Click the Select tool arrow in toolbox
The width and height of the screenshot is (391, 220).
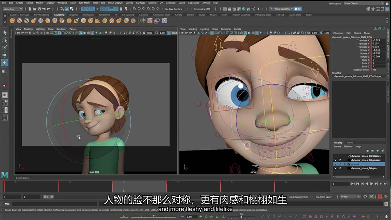[4, 33]
